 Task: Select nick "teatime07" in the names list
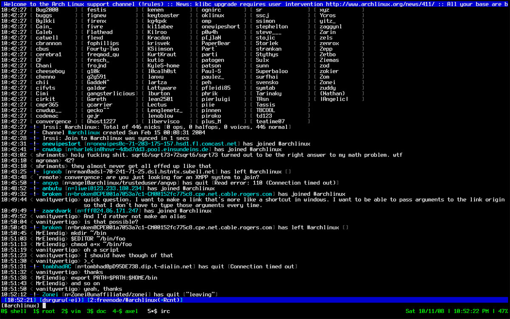coord(270,121)
